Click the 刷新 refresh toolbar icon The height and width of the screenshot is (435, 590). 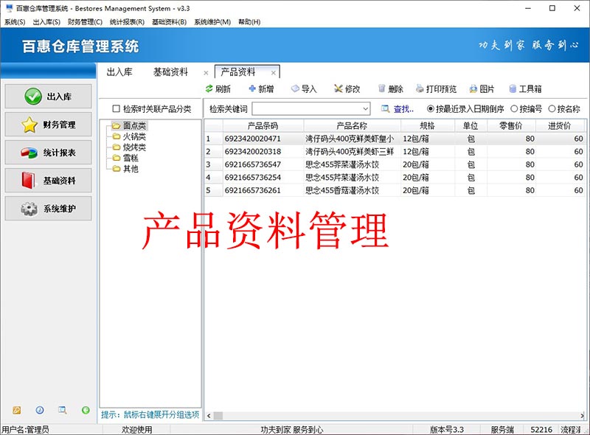(x=209, y=88)
